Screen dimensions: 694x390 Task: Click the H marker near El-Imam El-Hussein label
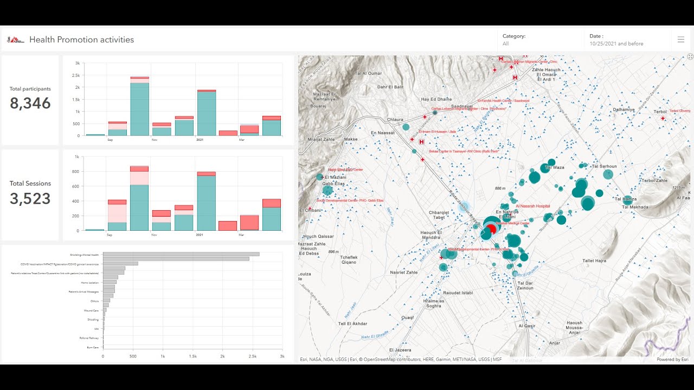421,142
